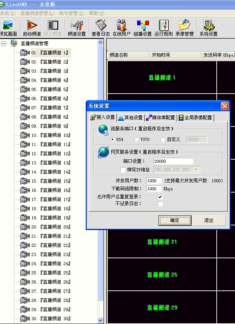Select the 7070 streaming port radio button

point(137,140)
